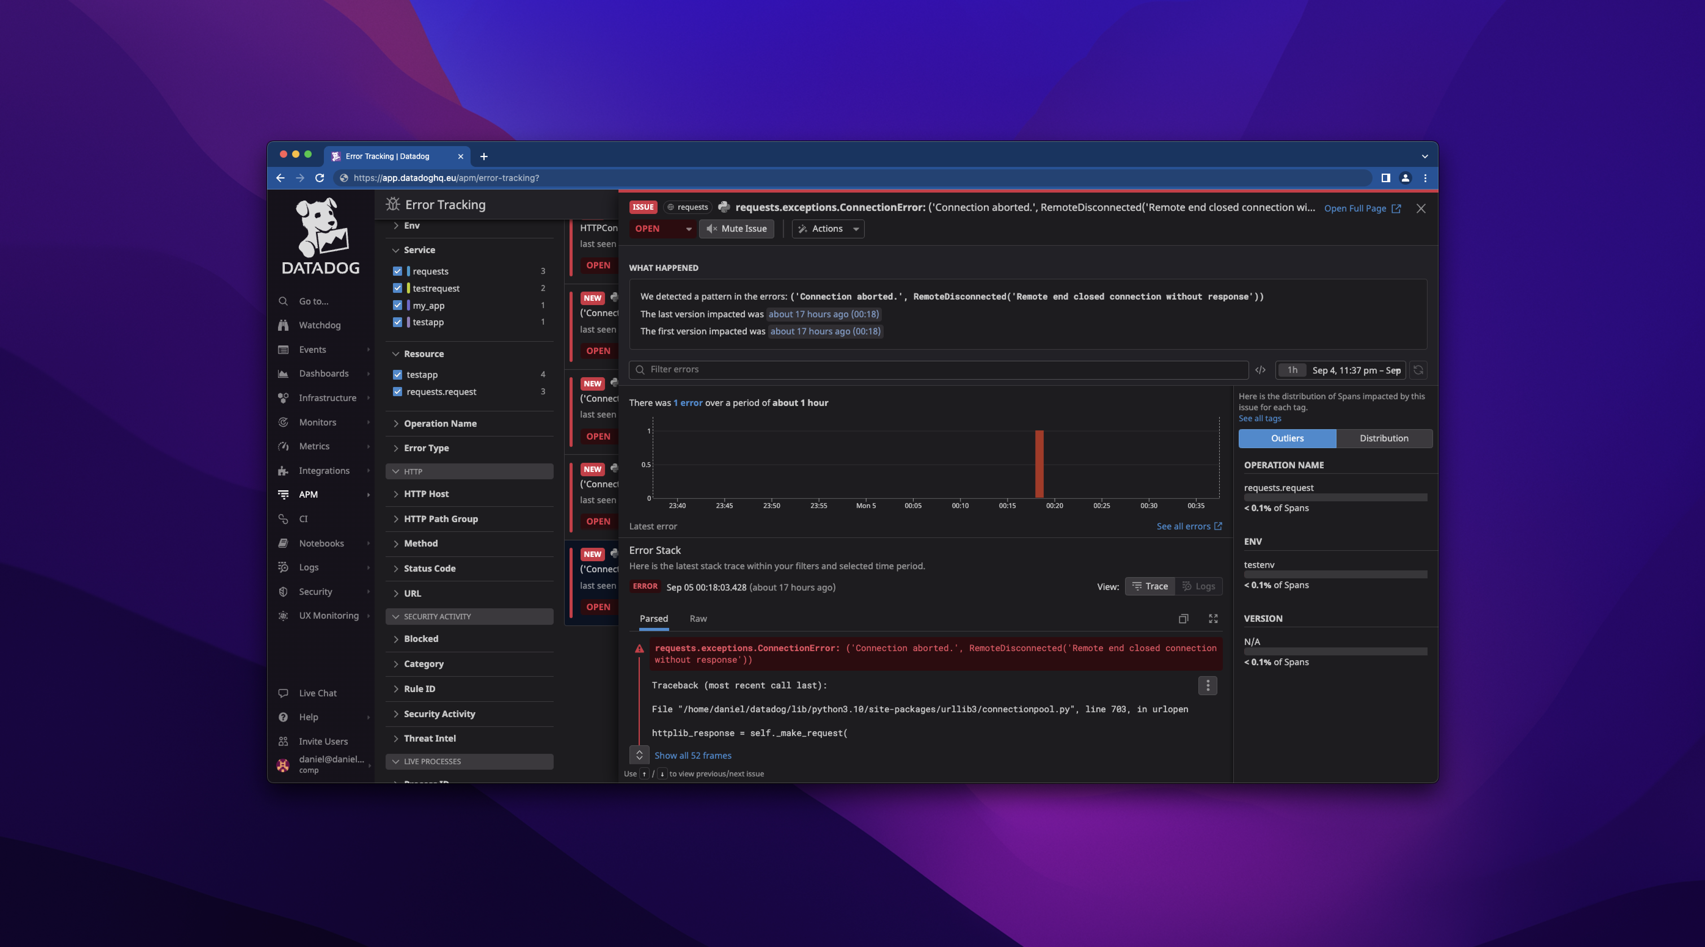
Task: Show all 52 frames
Action: [x=693, y=756]
